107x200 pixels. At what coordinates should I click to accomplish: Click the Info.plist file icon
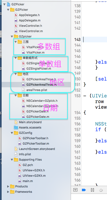click(x=16, y=154)
